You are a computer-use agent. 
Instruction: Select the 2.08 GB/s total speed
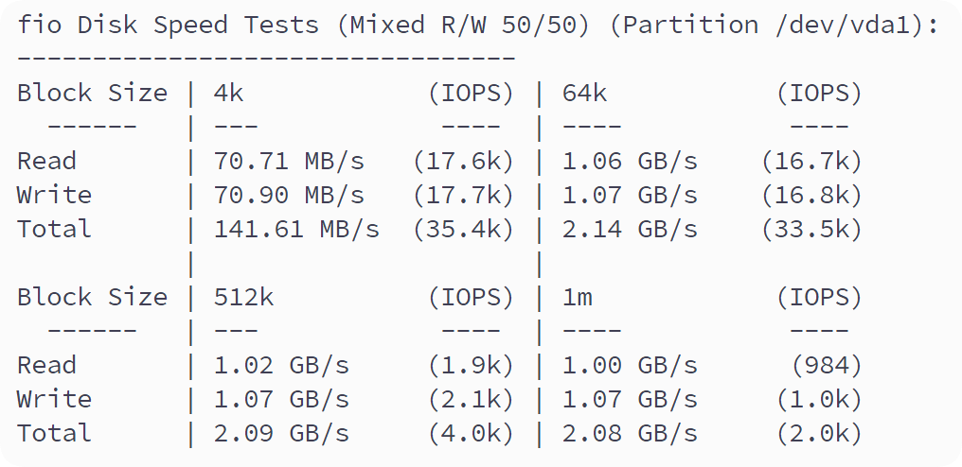pyautogui.click(x=630, y=433)
